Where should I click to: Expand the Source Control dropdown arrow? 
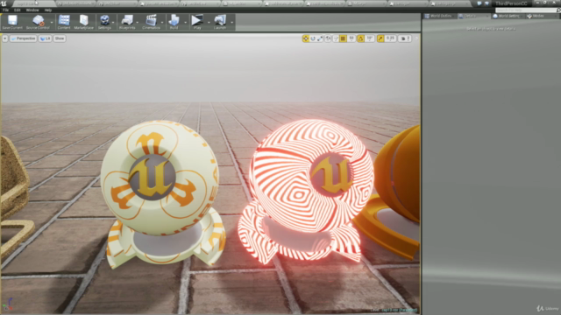[x=52, y=23]
